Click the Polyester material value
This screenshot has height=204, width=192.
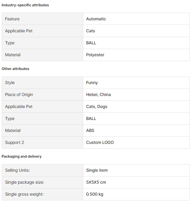tap(95, 55)
